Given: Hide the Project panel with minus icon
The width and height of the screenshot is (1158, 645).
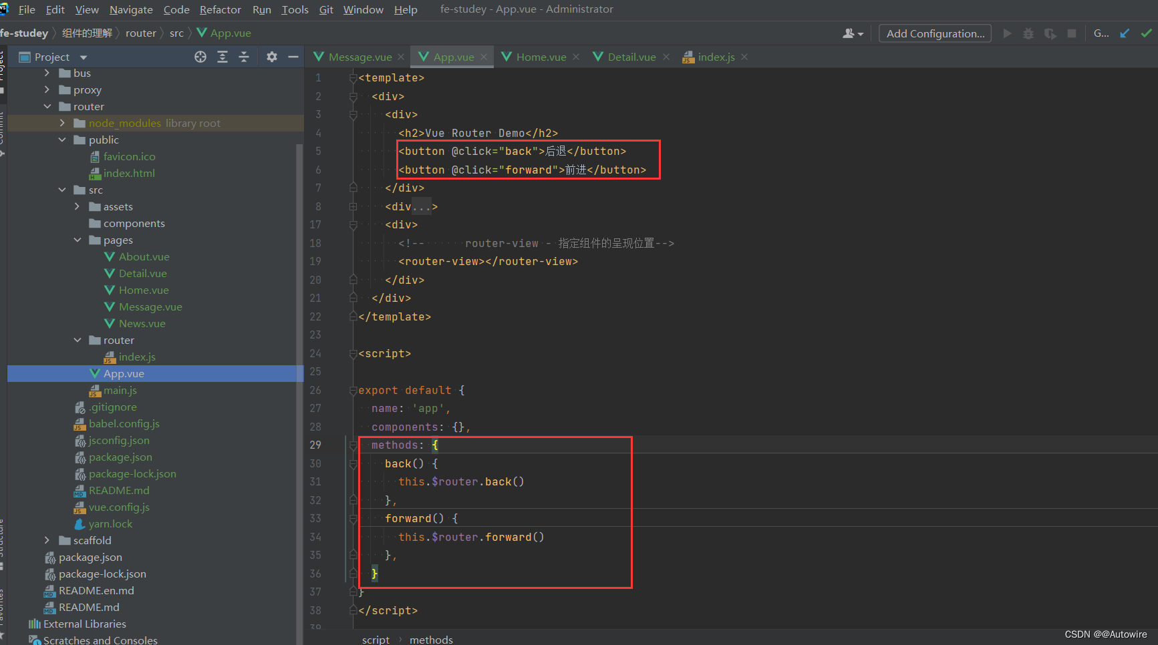Looking at the screenshot, I should (293, 57).
